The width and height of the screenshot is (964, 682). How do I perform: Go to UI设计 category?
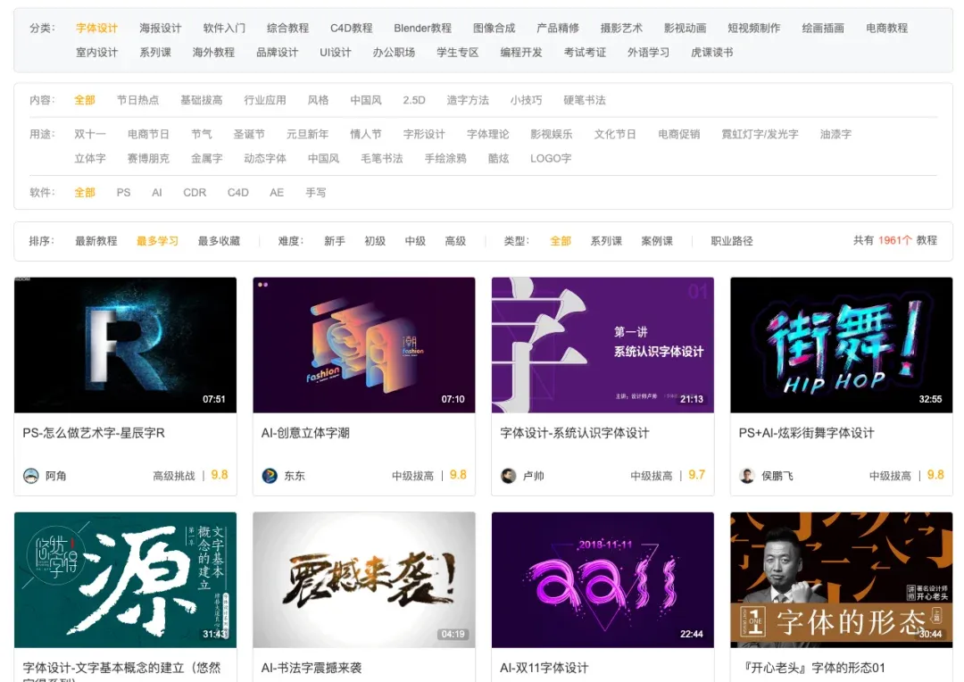click(335, 53)
